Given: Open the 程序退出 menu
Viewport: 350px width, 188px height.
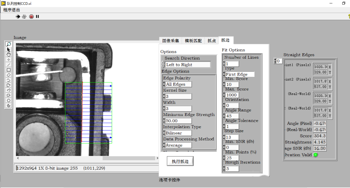Looking at the screenshot, I should (x=12, y=10).
